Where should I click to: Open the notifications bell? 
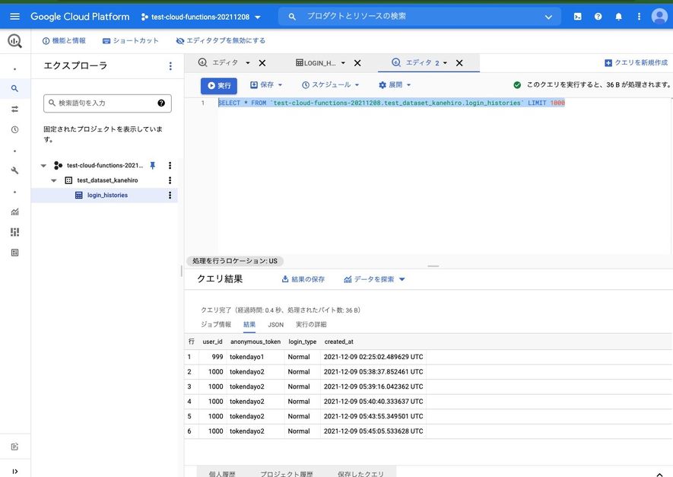618,17
